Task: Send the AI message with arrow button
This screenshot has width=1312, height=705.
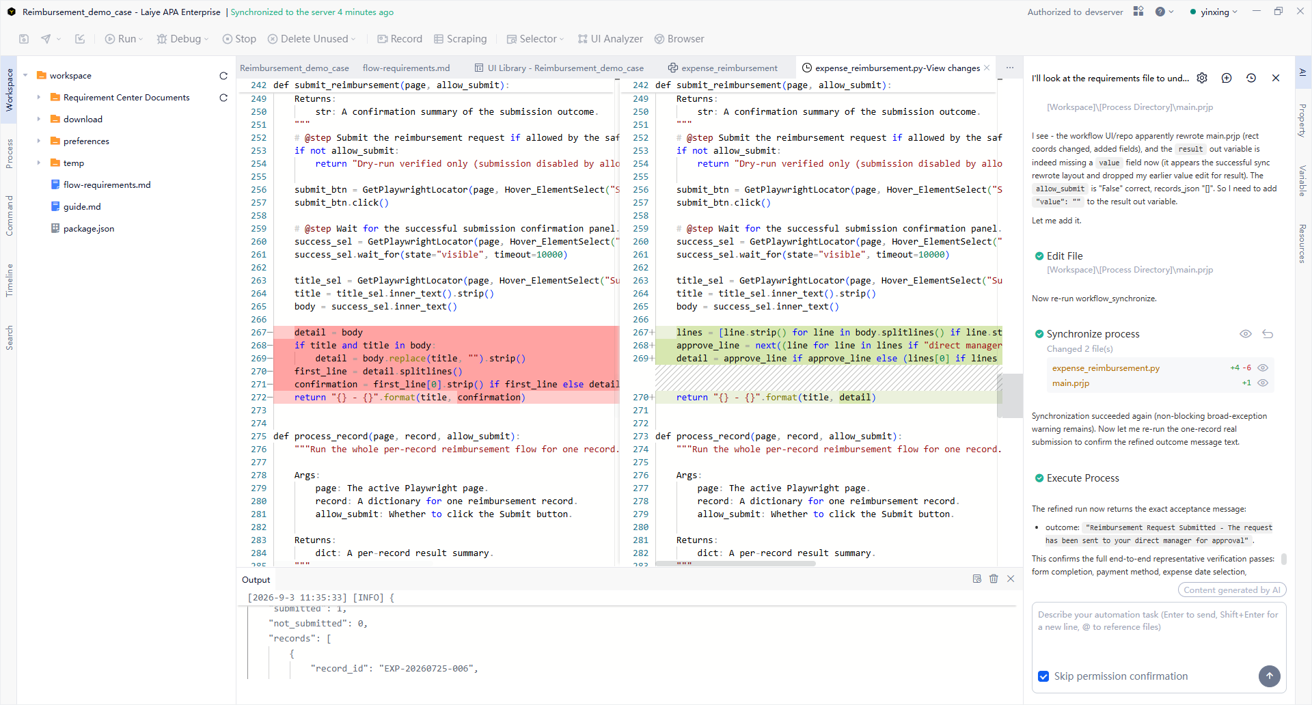Action: click(1269, 676)
